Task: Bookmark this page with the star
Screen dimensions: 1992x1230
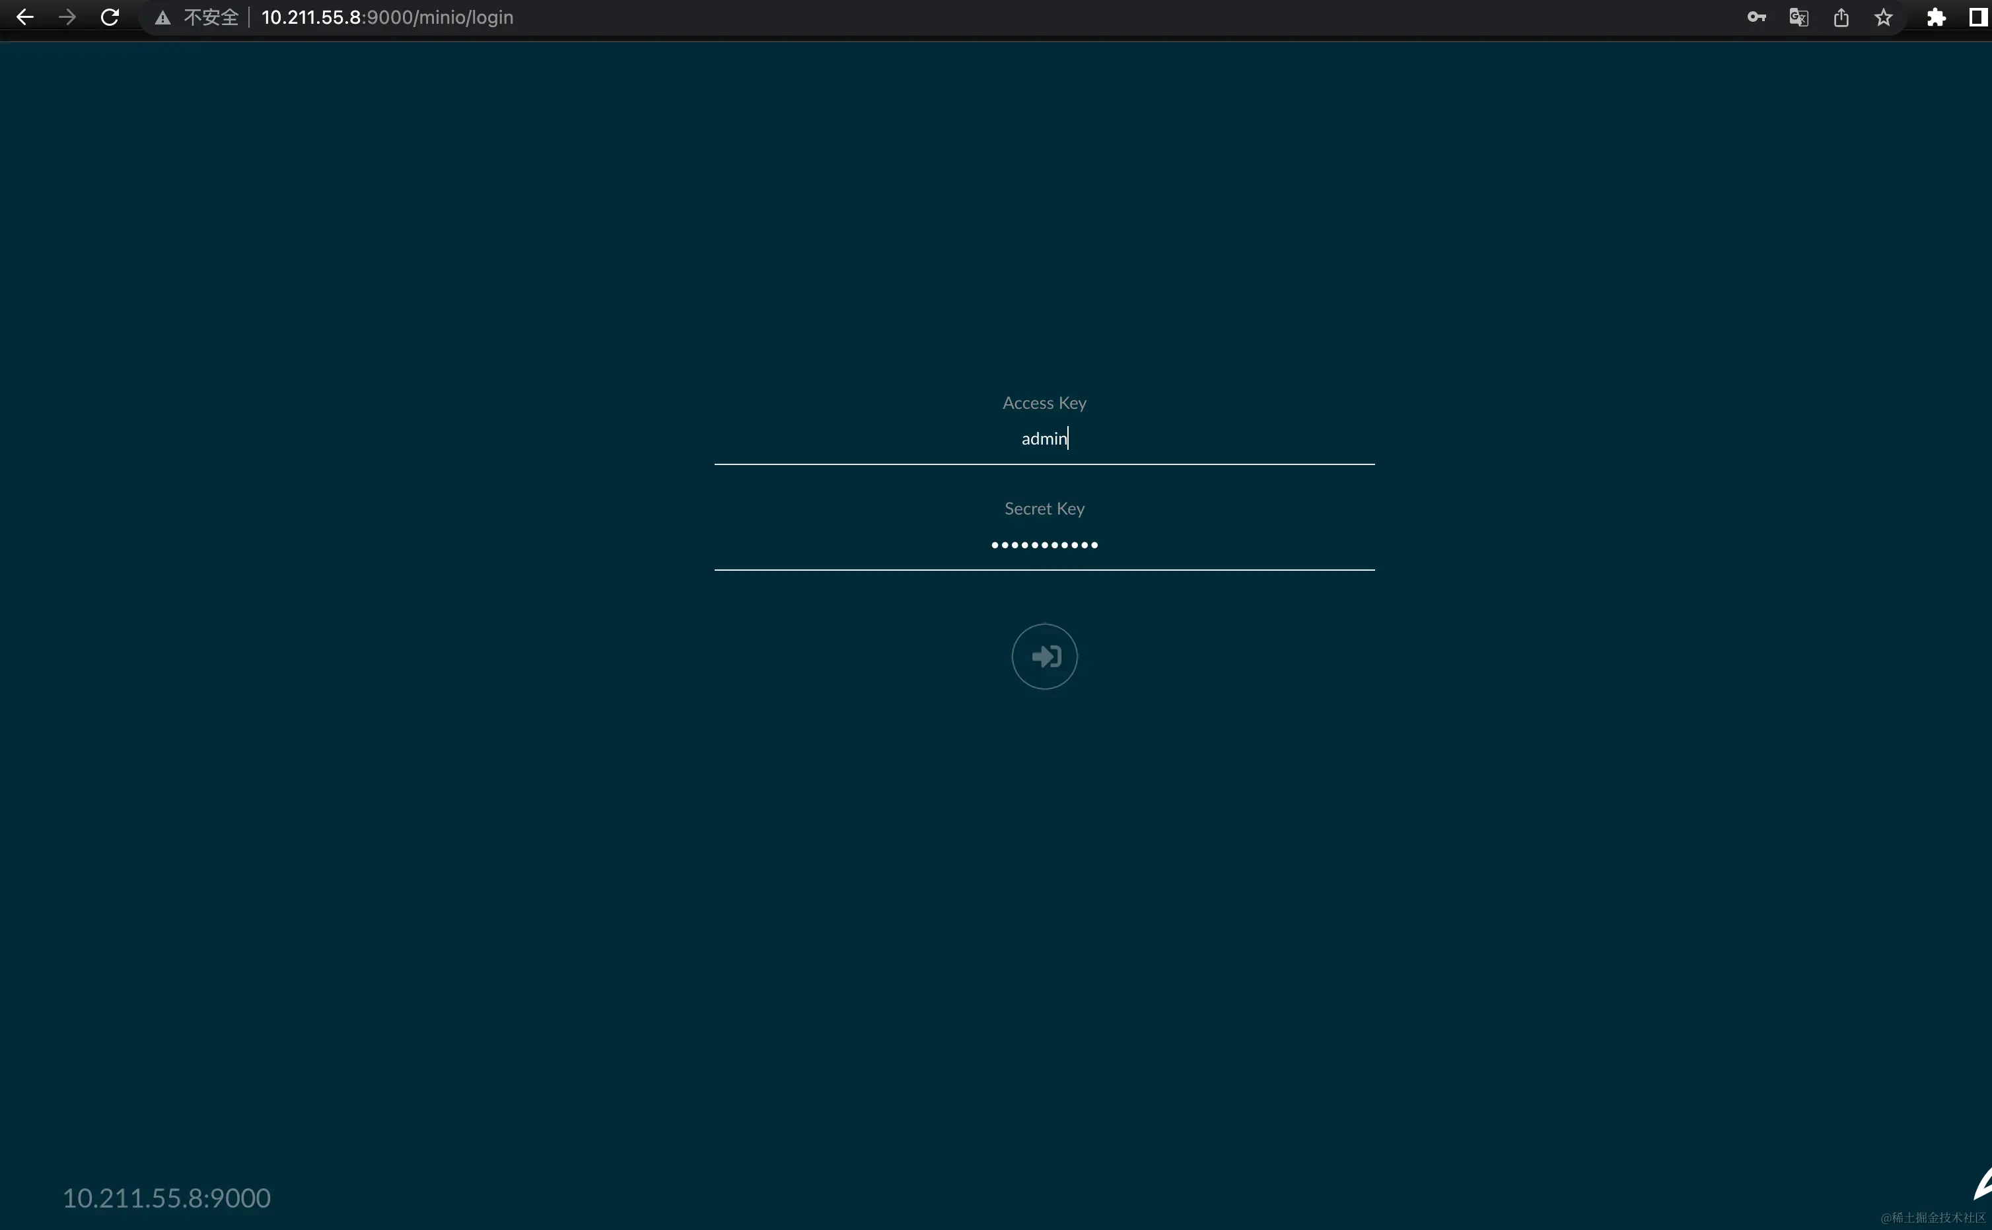Action: coord(1884,17)
